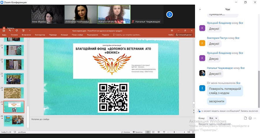The width and height of the screenshot is (260, 138).
Task: Collapse the chat panel chevron
Action: click(200, 10)
